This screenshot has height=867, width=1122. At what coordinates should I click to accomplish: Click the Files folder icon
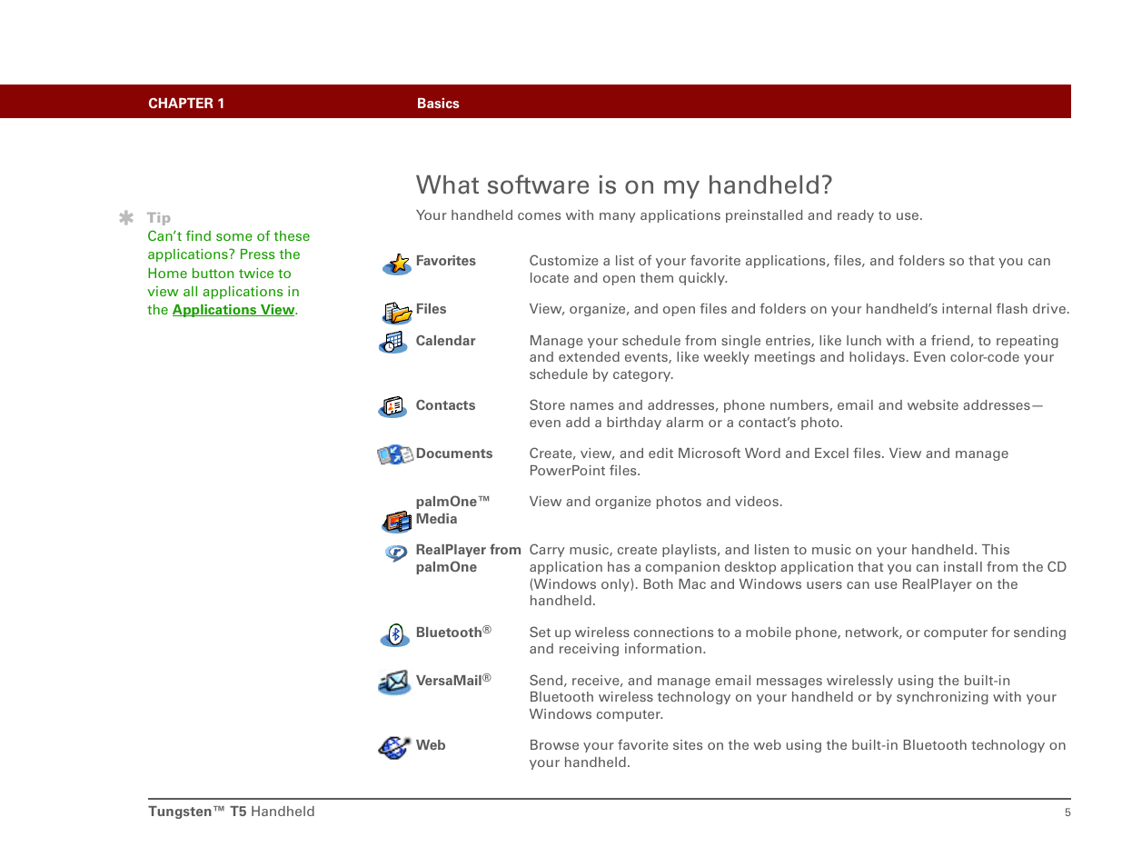click(x=397, y=313)
